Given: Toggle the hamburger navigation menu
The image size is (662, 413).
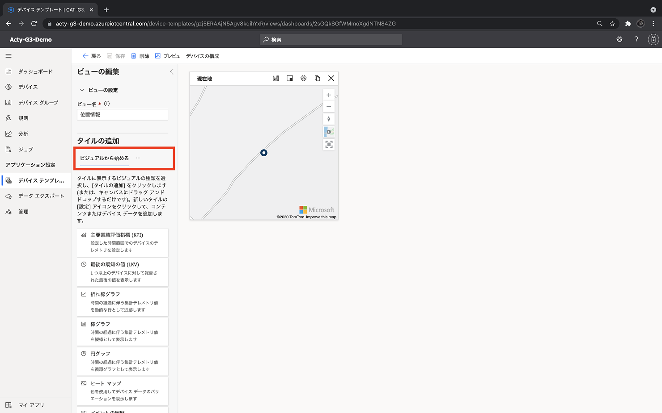Looking at the screenshot, I should pos(8,56).
